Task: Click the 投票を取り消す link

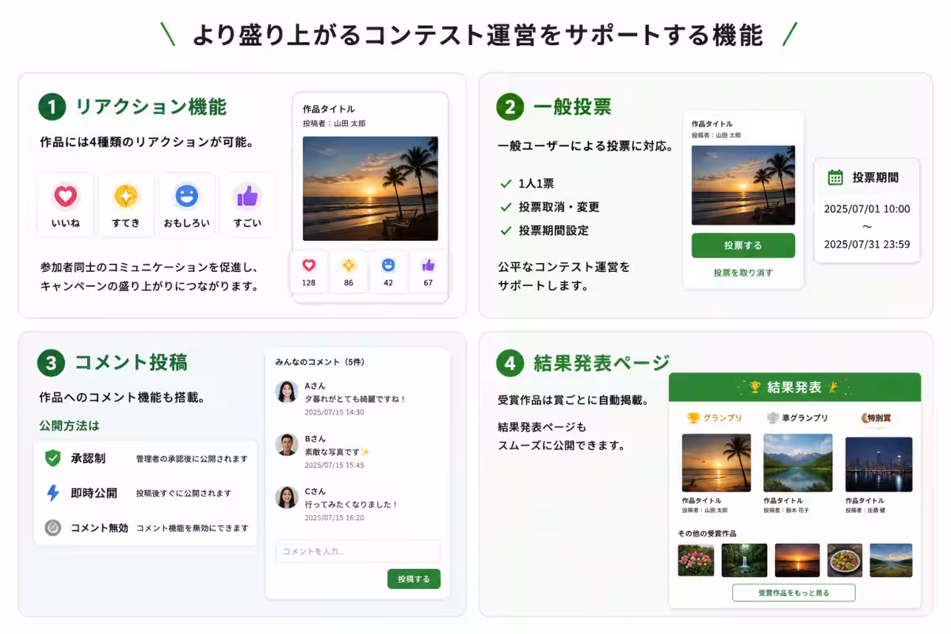Action: coord(743,273)
